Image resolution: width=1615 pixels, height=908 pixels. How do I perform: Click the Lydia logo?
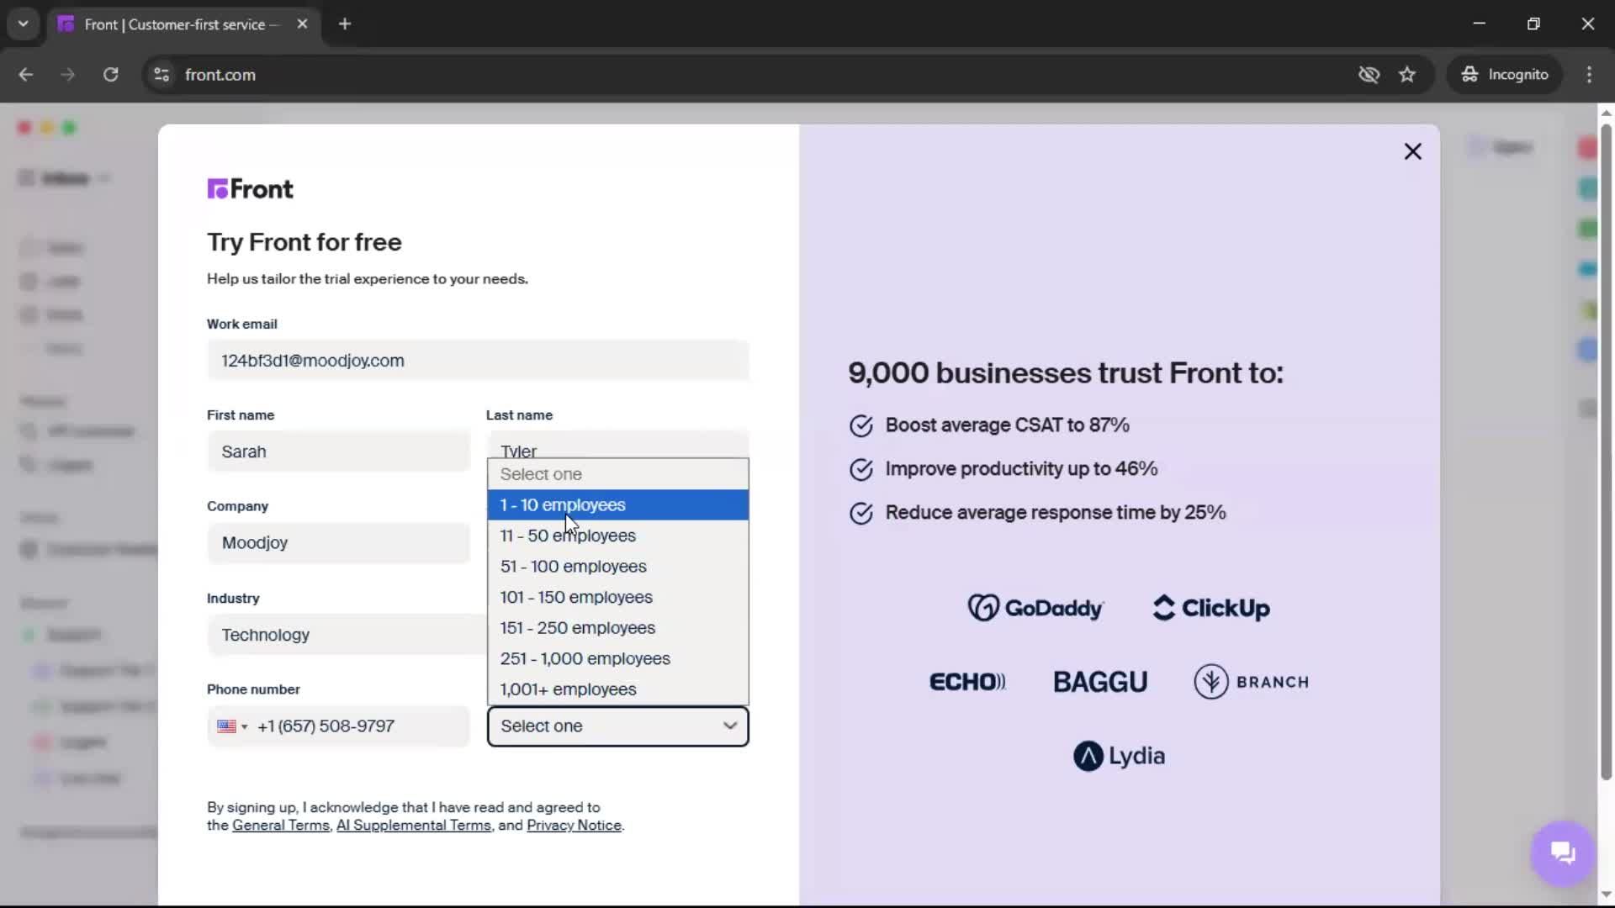point(1119,756)
